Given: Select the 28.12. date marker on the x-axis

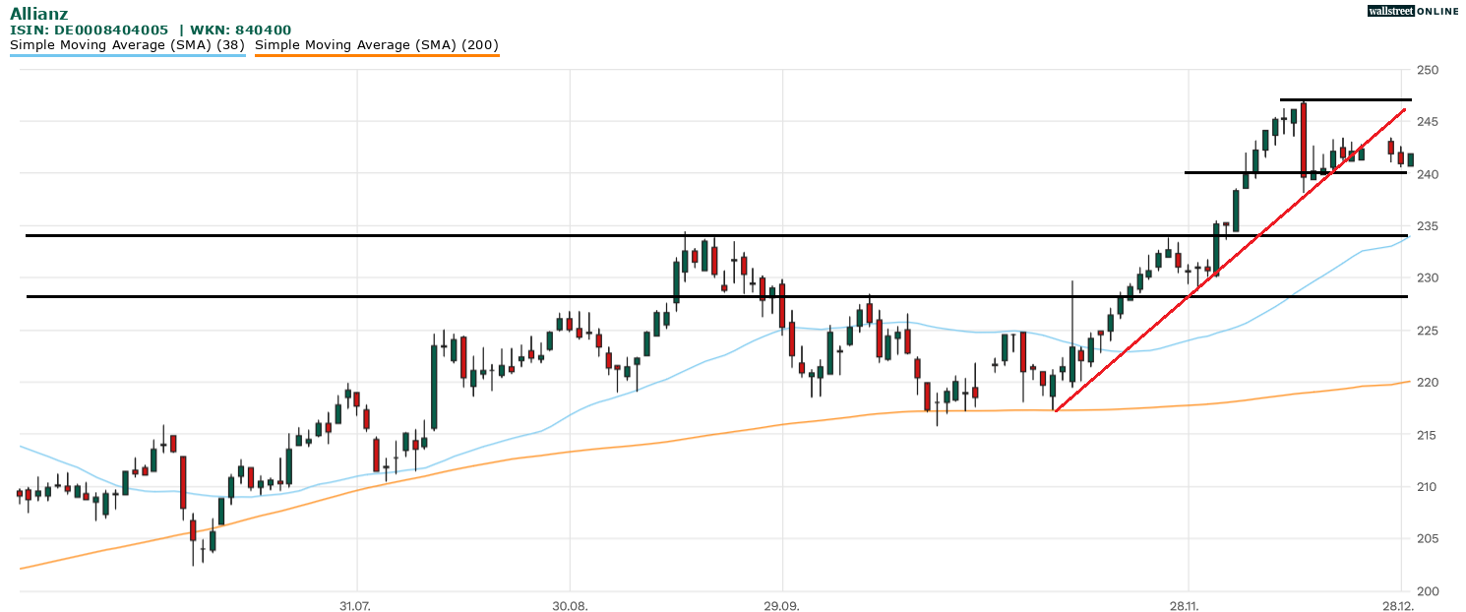Looking at the screenshot, I should [x=1399, y=603].
